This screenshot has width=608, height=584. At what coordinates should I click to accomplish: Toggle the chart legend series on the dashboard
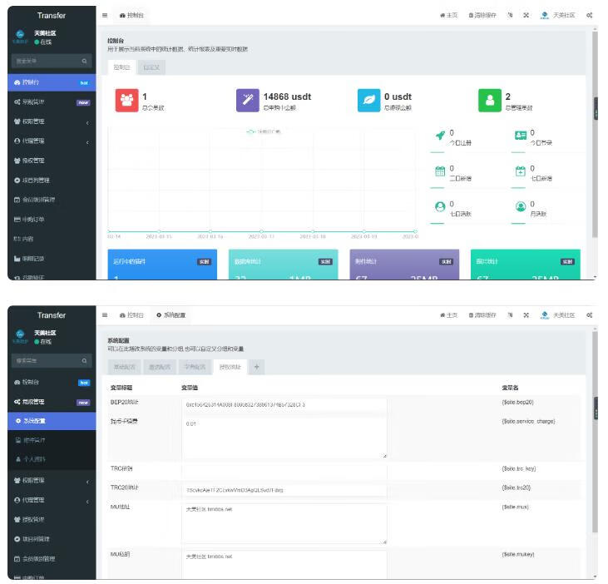[x=264, y=132]
